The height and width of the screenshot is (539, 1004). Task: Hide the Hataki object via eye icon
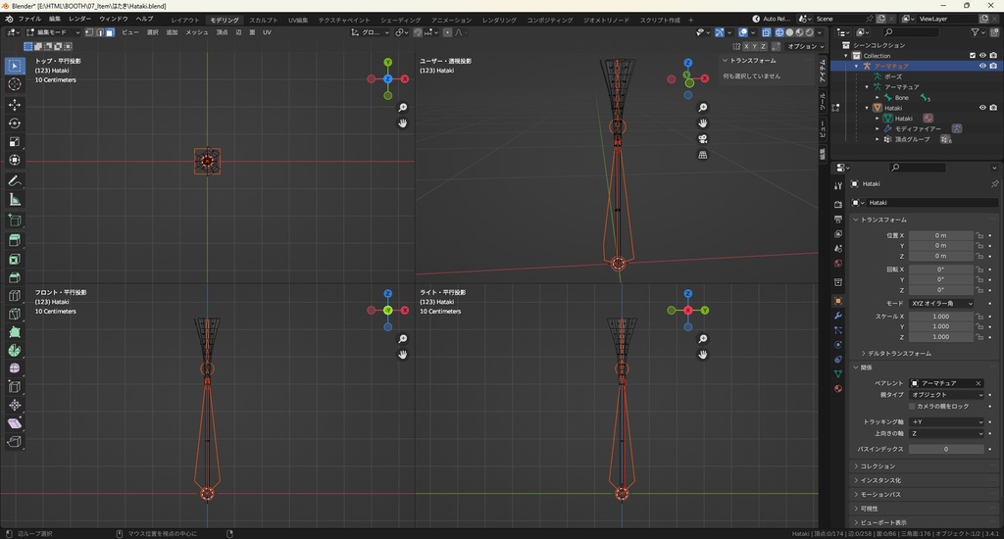[x=981, y=108]
